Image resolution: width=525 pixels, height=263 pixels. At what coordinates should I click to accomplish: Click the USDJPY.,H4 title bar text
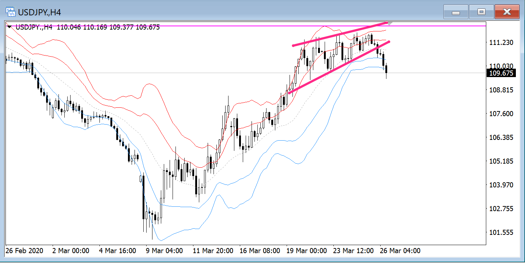(x=40, y=12)
